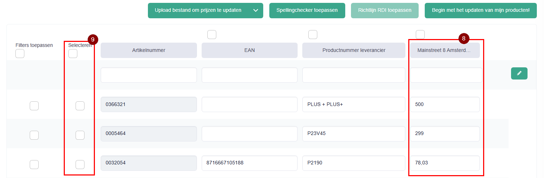Click the red badge numbered 8

464,39
